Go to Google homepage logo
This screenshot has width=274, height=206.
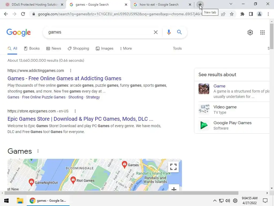(19, 32)
